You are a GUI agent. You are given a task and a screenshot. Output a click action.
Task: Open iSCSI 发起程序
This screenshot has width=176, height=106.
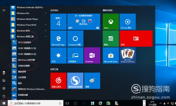(x=29, y=42)
